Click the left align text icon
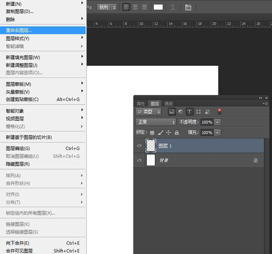 (126, 7)
